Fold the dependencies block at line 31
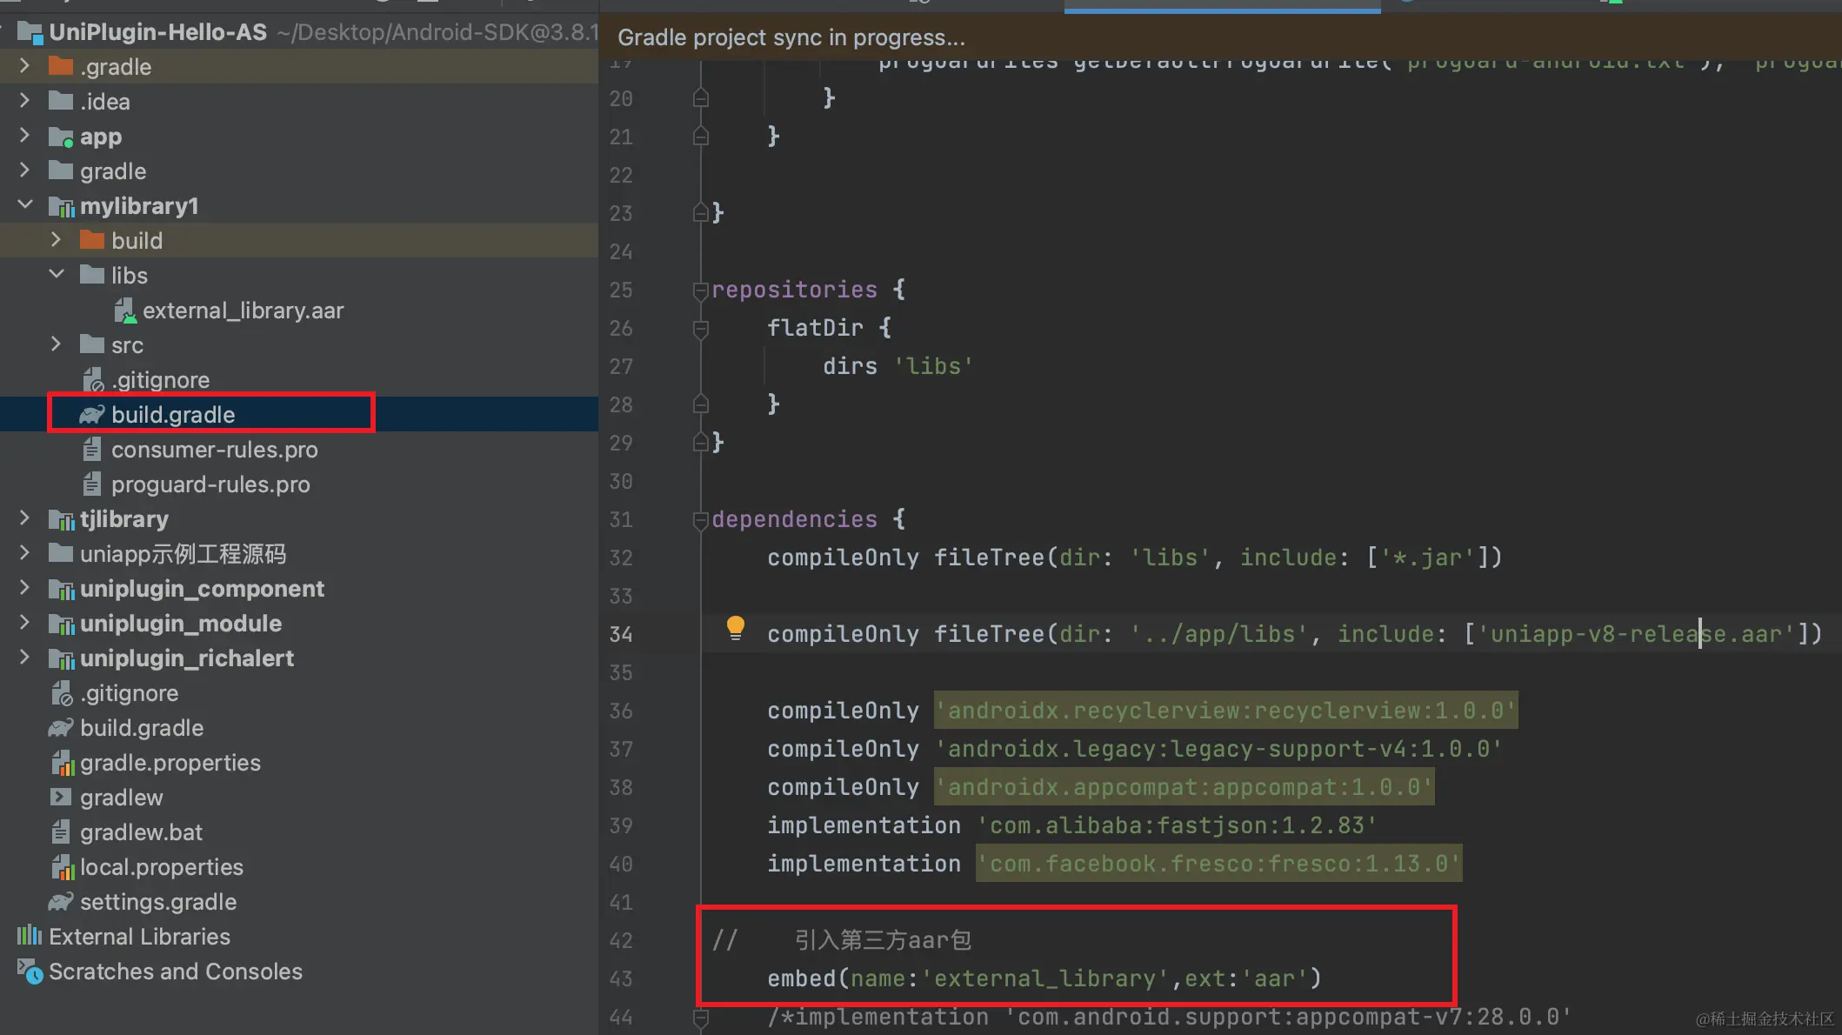Image resolution: width=1842 pixels, height=1035 pixels. pyautogui.click(x=700, y=520)
